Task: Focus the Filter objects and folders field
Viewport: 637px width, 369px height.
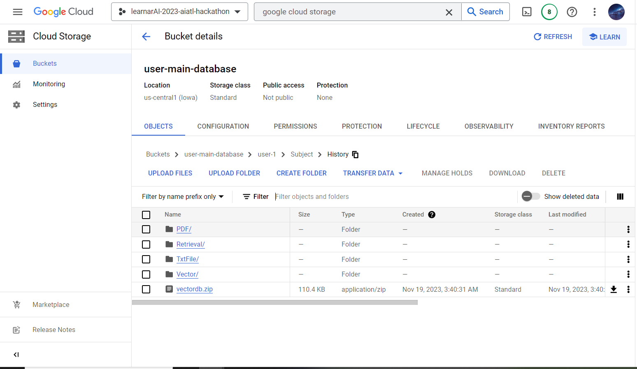Action: (x=395, y=197)
